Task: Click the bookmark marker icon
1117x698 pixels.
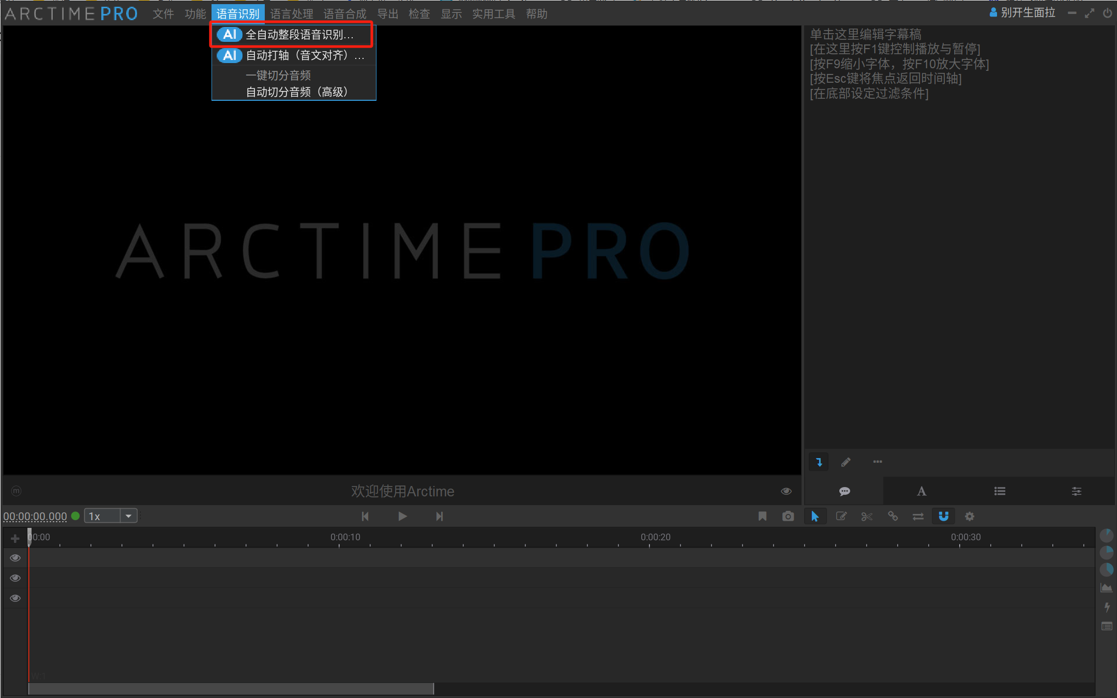Action: click(x=762, y=516)
